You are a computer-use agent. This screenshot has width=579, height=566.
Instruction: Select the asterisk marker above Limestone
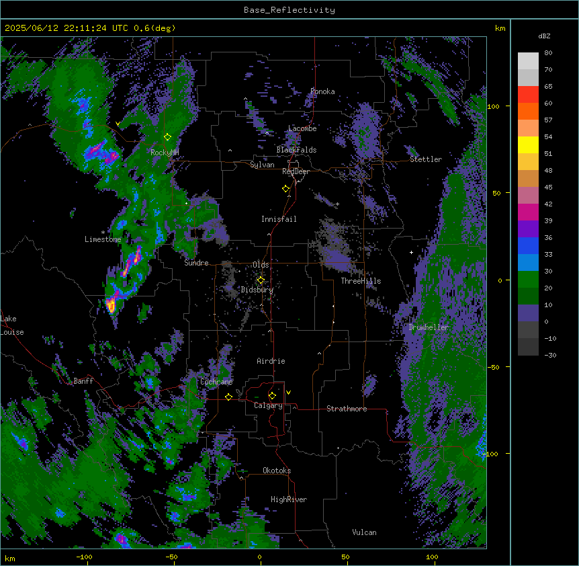[x=103, y=233]
